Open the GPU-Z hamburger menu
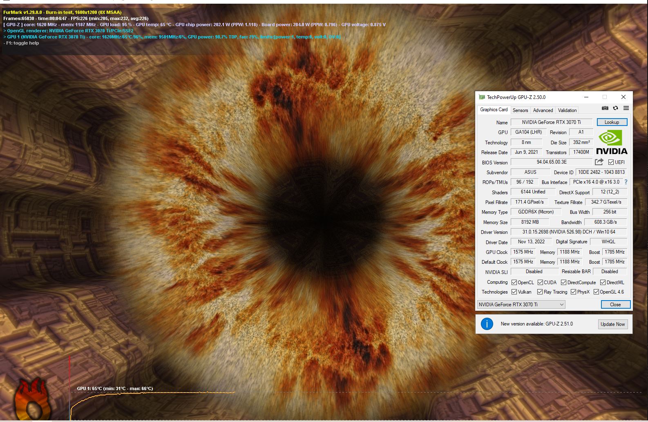The height and width of the screenshot is (422, 648). click(626, 108)
